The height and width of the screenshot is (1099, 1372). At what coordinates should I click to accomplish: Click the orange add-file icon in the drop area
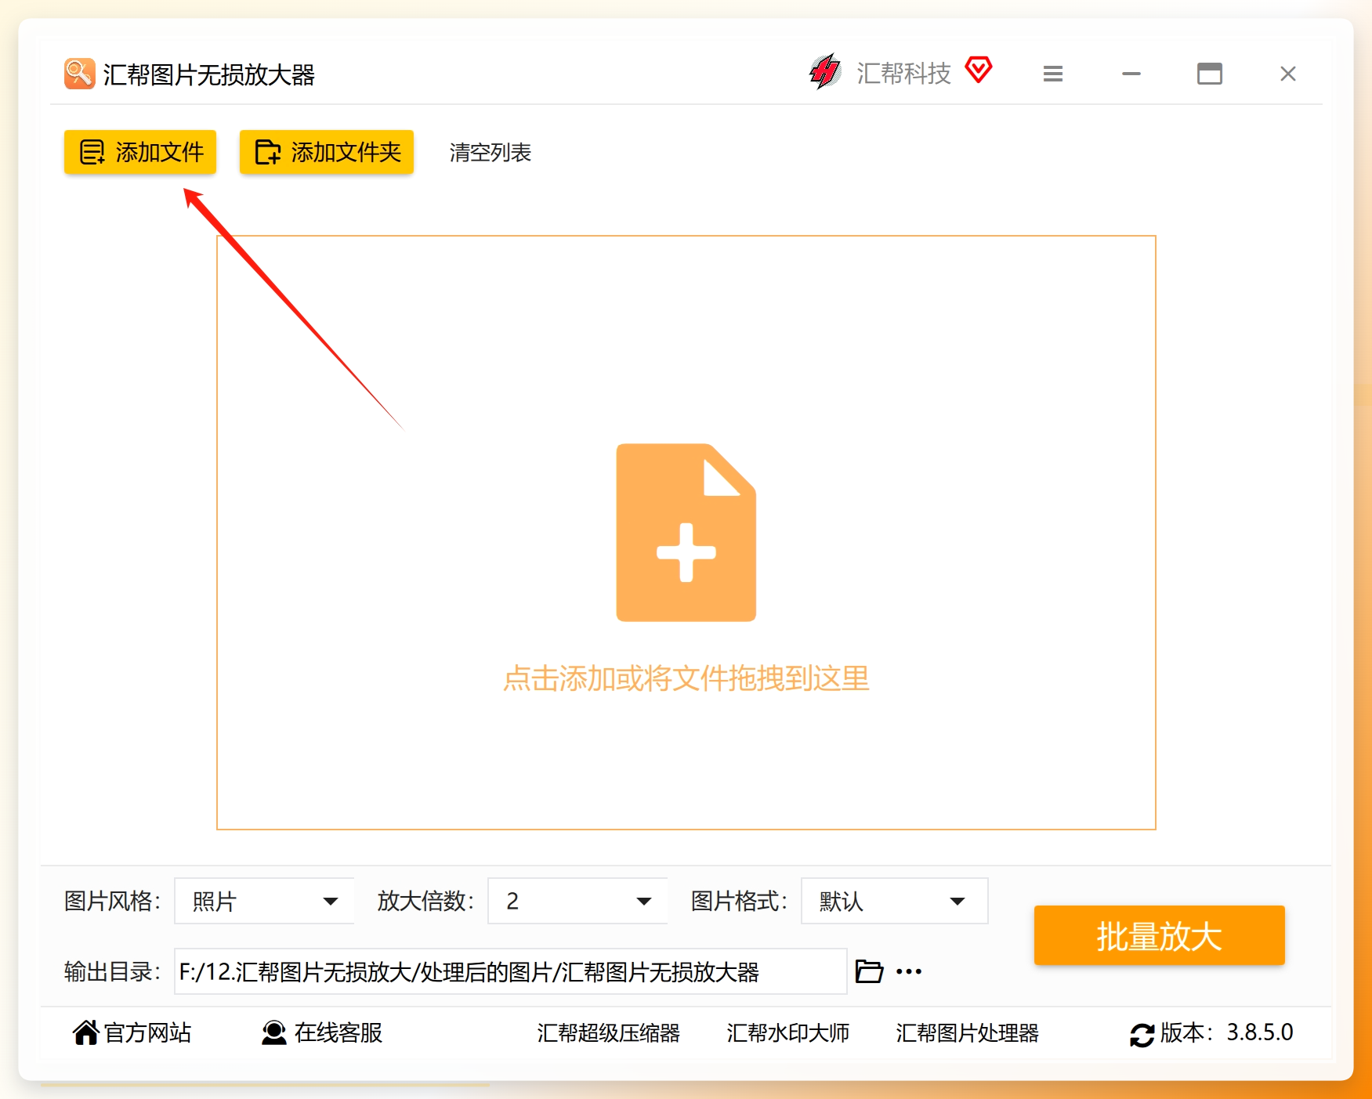click(686, 533)
